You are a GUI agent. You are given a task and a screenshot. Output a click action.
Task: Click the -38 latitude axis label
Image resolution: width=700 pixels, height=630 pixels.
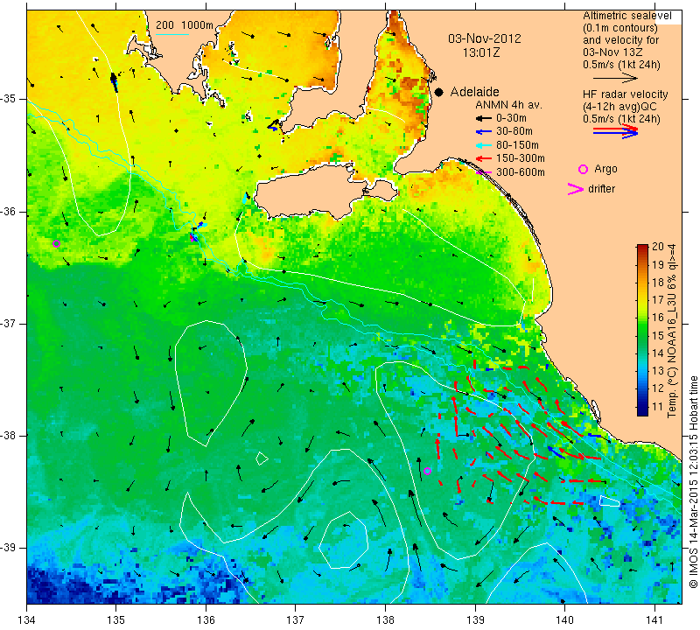point(9,436)
